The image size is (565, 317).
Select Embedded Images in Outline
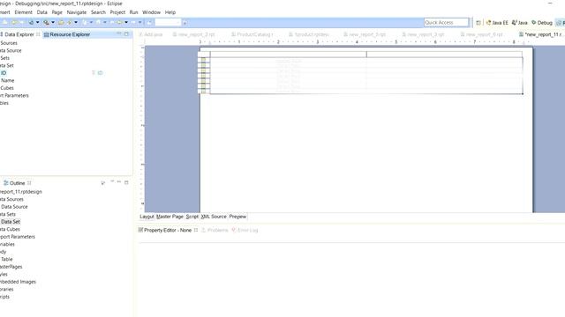(18, 282)
